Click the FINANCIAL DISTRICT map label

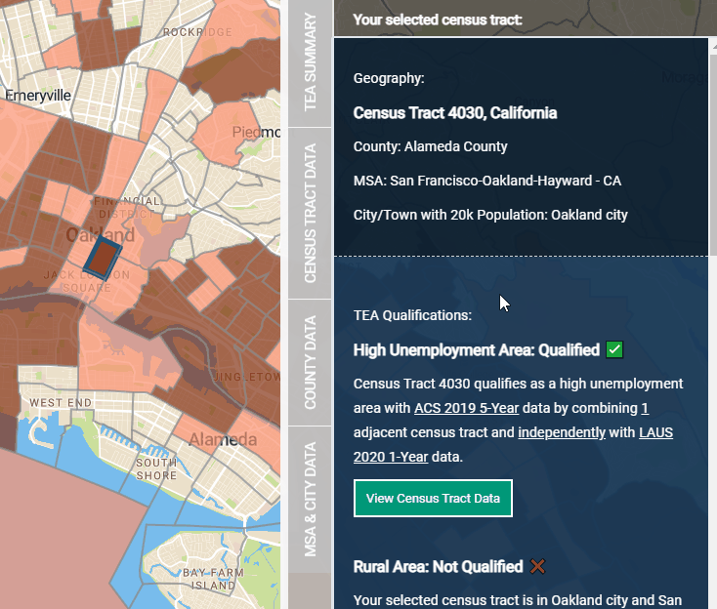coord(127,208)
